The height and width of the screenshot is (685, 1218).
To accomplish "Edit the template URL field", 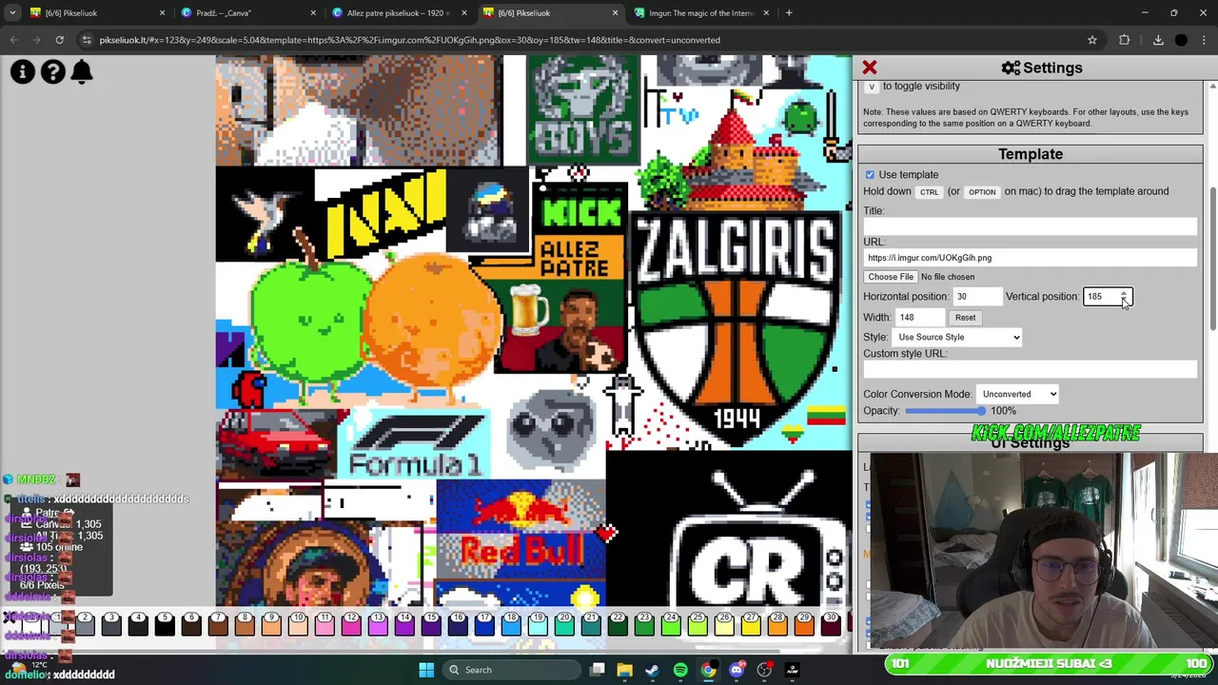I will coord(1030,258).
